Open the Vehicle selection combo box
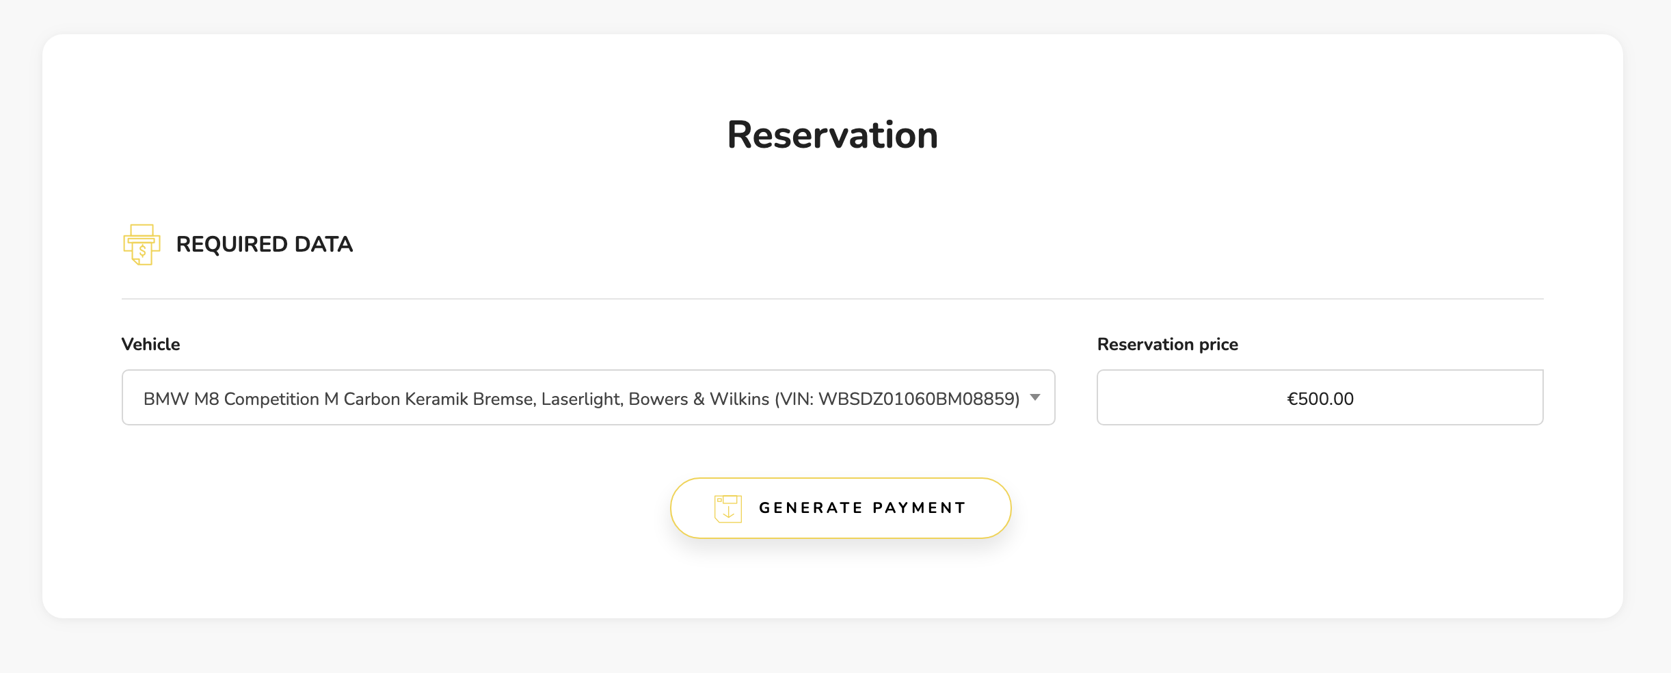This screenshot has height=673, width=1671. (588, 397)
